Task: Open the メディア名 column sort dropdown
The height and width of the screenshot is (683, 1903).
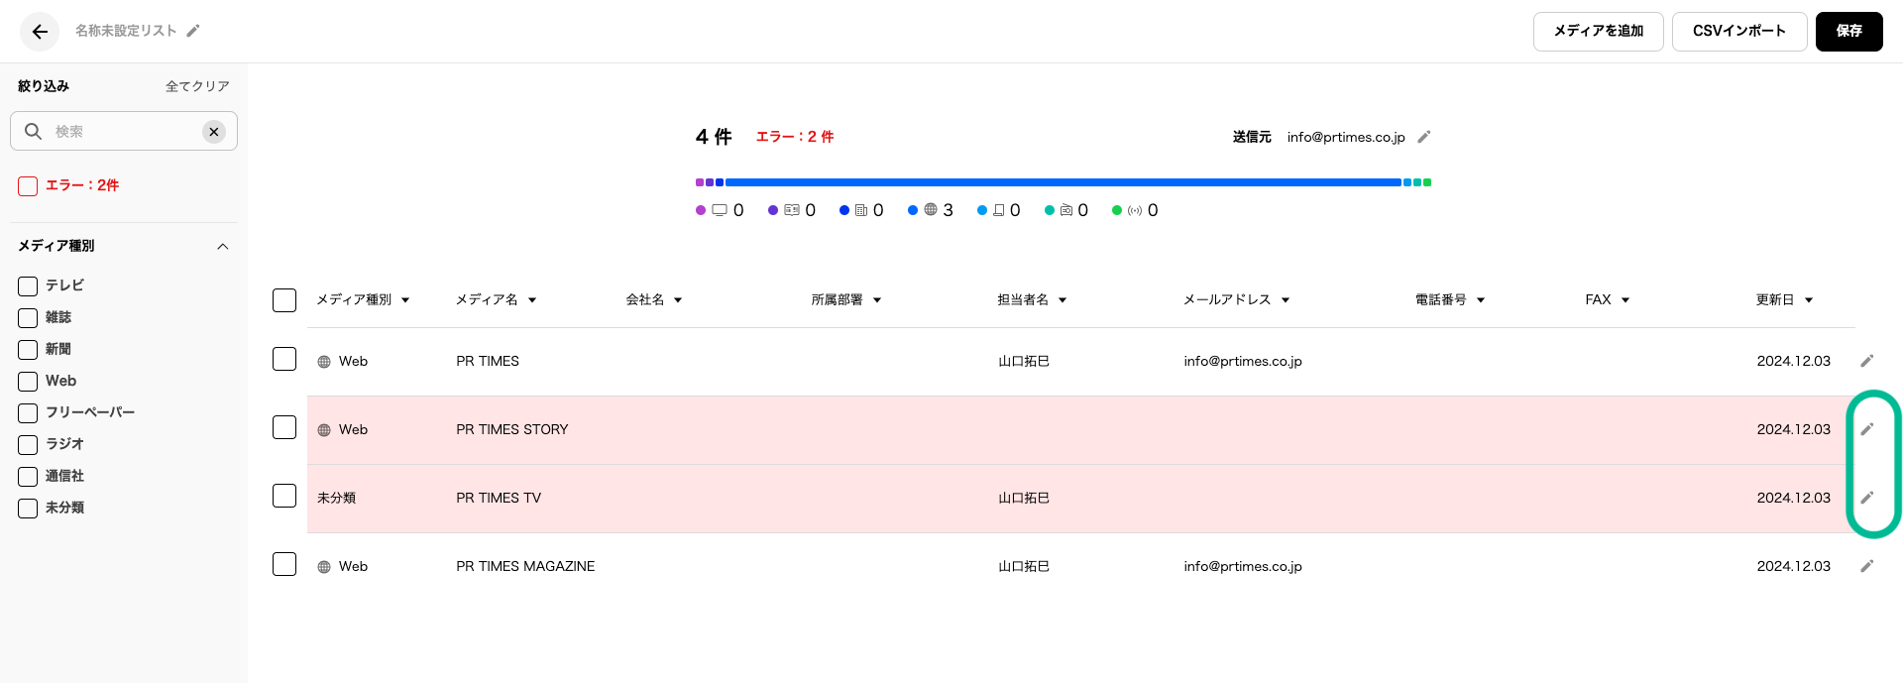Action: [532, 300]
